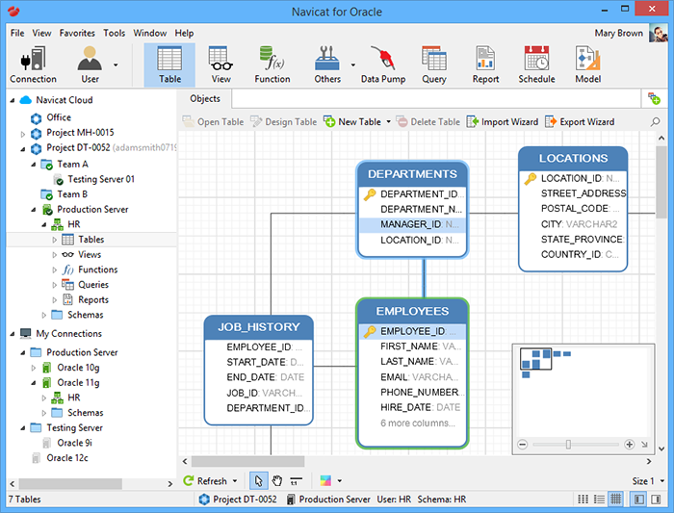Launch the Export Wizard
This screenshot has height=513, width=674.
tap(580, 122)
